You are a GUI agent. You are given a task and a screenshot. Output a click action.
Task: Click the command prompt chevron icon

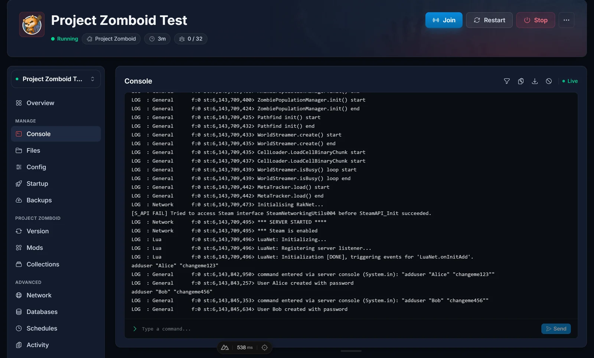tap(135, 329)
